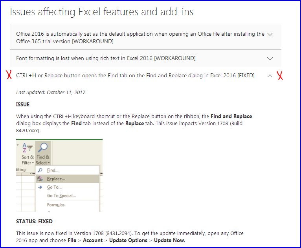Click the bold Update Now text
The image size is (301, 248).
(169, 241)
